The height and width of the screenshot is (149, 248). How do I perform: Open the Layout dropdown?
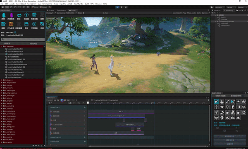[242, 7]
